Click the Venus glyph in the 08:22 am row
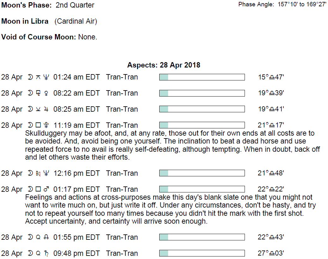Image resolution: width=328 pixels, height=259 pixels. pyautogui.click(x=46, y=93)
